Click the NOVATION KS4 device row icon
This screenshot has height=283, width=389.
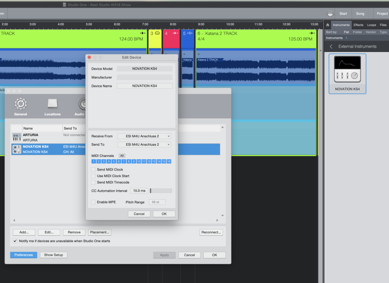pyautogui.click(x=17, y=149)
